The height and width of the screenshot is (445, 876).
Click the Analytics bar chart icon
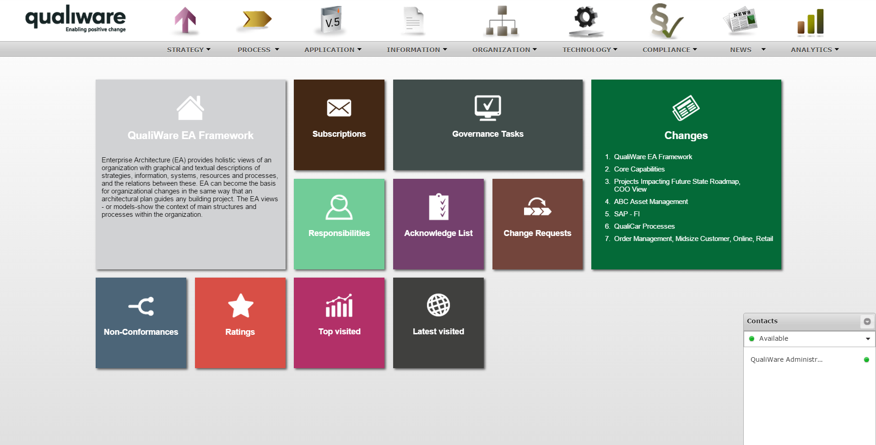coord(811,21)
